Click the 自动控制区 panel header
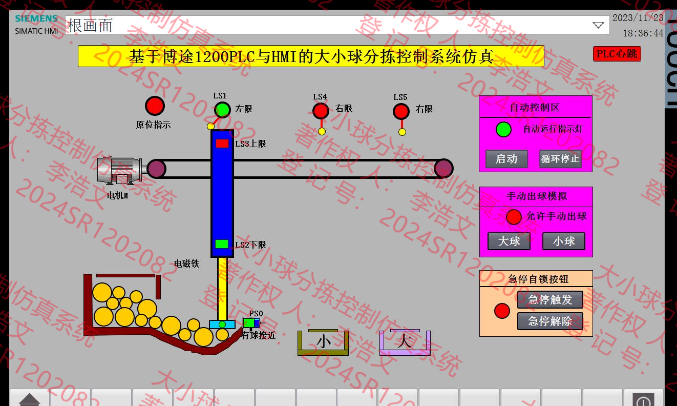677x406 pixels. 535,107
